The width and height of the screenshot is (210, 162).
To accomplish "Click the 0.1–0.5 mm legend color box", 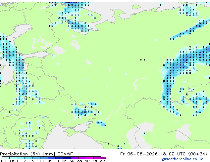I will (6, 158).
